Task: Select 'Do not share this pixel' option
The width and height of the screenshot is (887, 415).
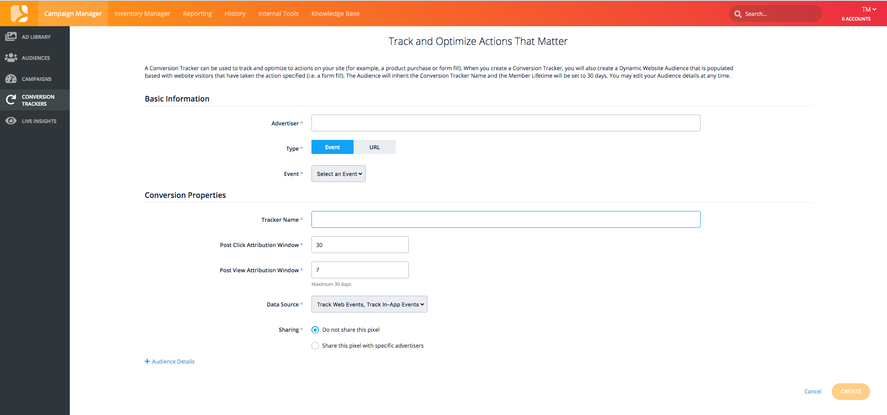Action: [x=315, y=330]
